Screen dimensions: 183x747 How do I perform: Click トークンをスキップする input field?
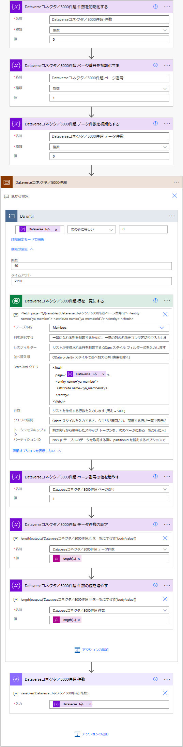tap(109, 430)
